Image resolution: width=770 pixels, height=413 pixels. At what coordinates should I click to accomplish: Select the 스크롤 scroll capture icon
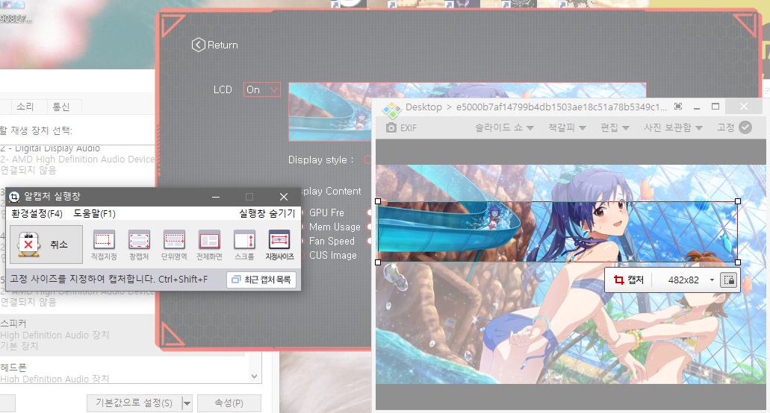244,240
